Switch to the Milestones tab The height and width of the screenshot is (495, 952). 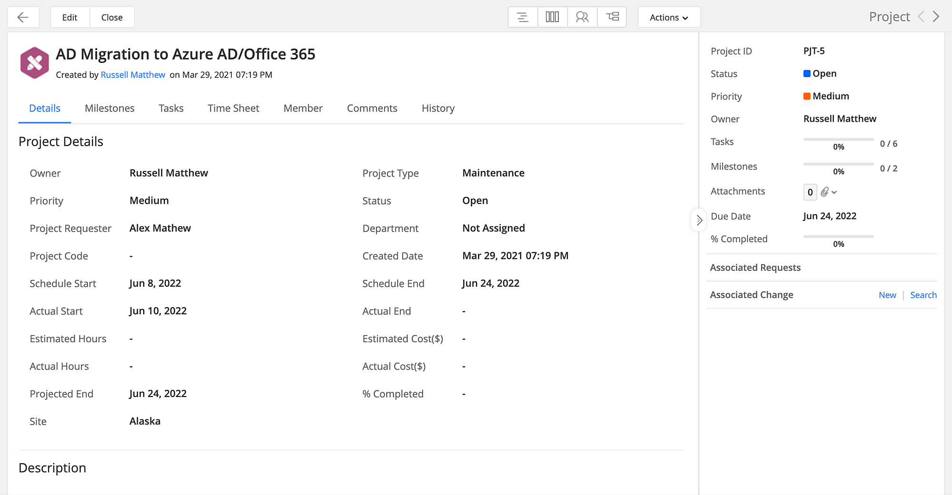tap(109, 109)
